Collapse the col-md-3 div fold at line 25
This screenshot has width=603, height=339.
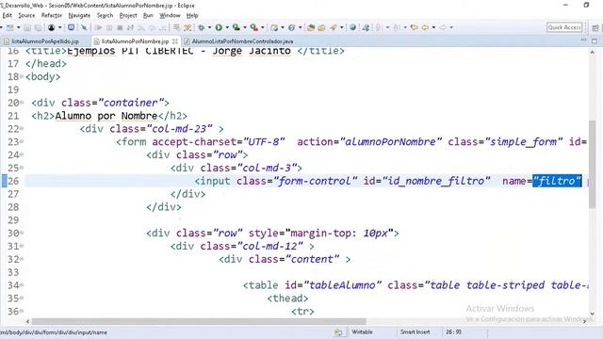pyautogui.click(x=22, y=168)
